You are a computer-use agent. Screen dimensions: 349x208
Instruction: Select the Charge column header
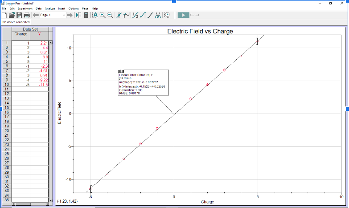click(21, 36)
